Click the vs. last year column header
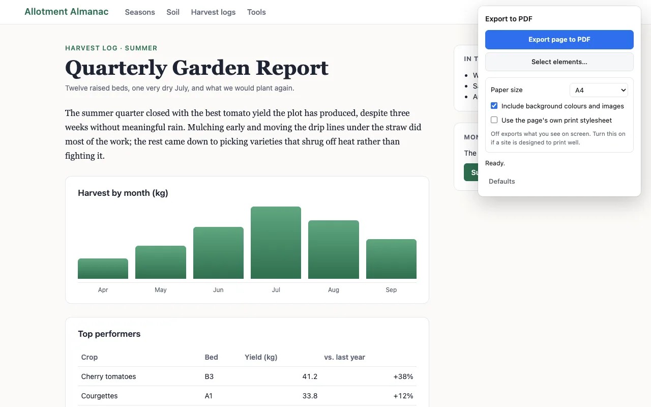The image size is (651, 407). (345, 357)
